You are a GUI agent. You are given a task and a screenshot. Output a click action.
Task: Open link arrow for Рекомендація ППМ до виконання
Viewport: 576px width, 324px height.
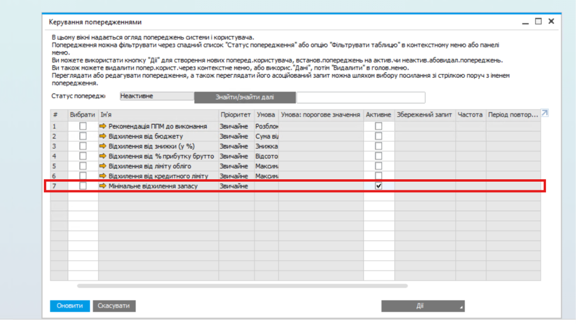(x=103, y=126)
